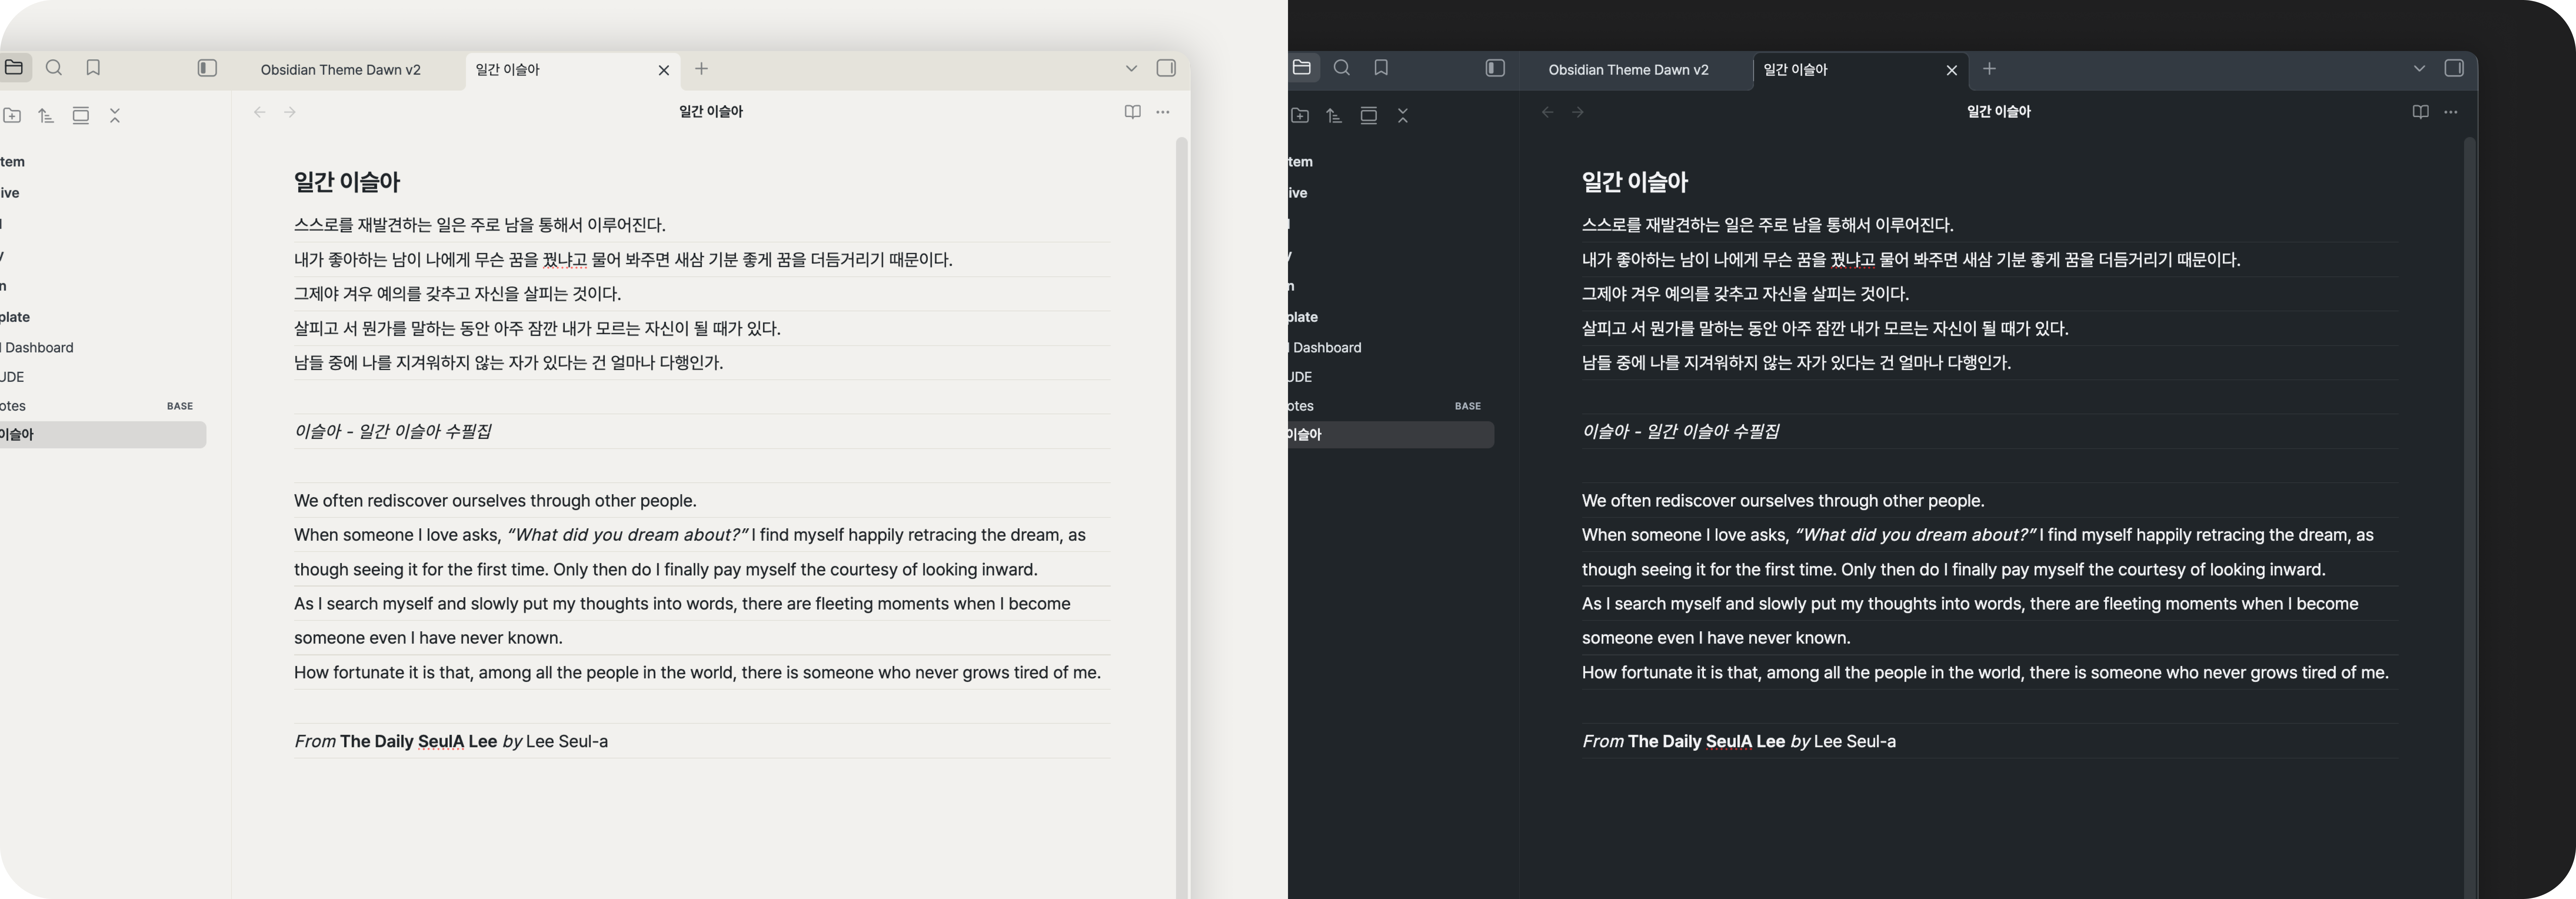The image size is (2576, 899).
Task: Add new tab in dark window
Action: (x=1989, y=69)
